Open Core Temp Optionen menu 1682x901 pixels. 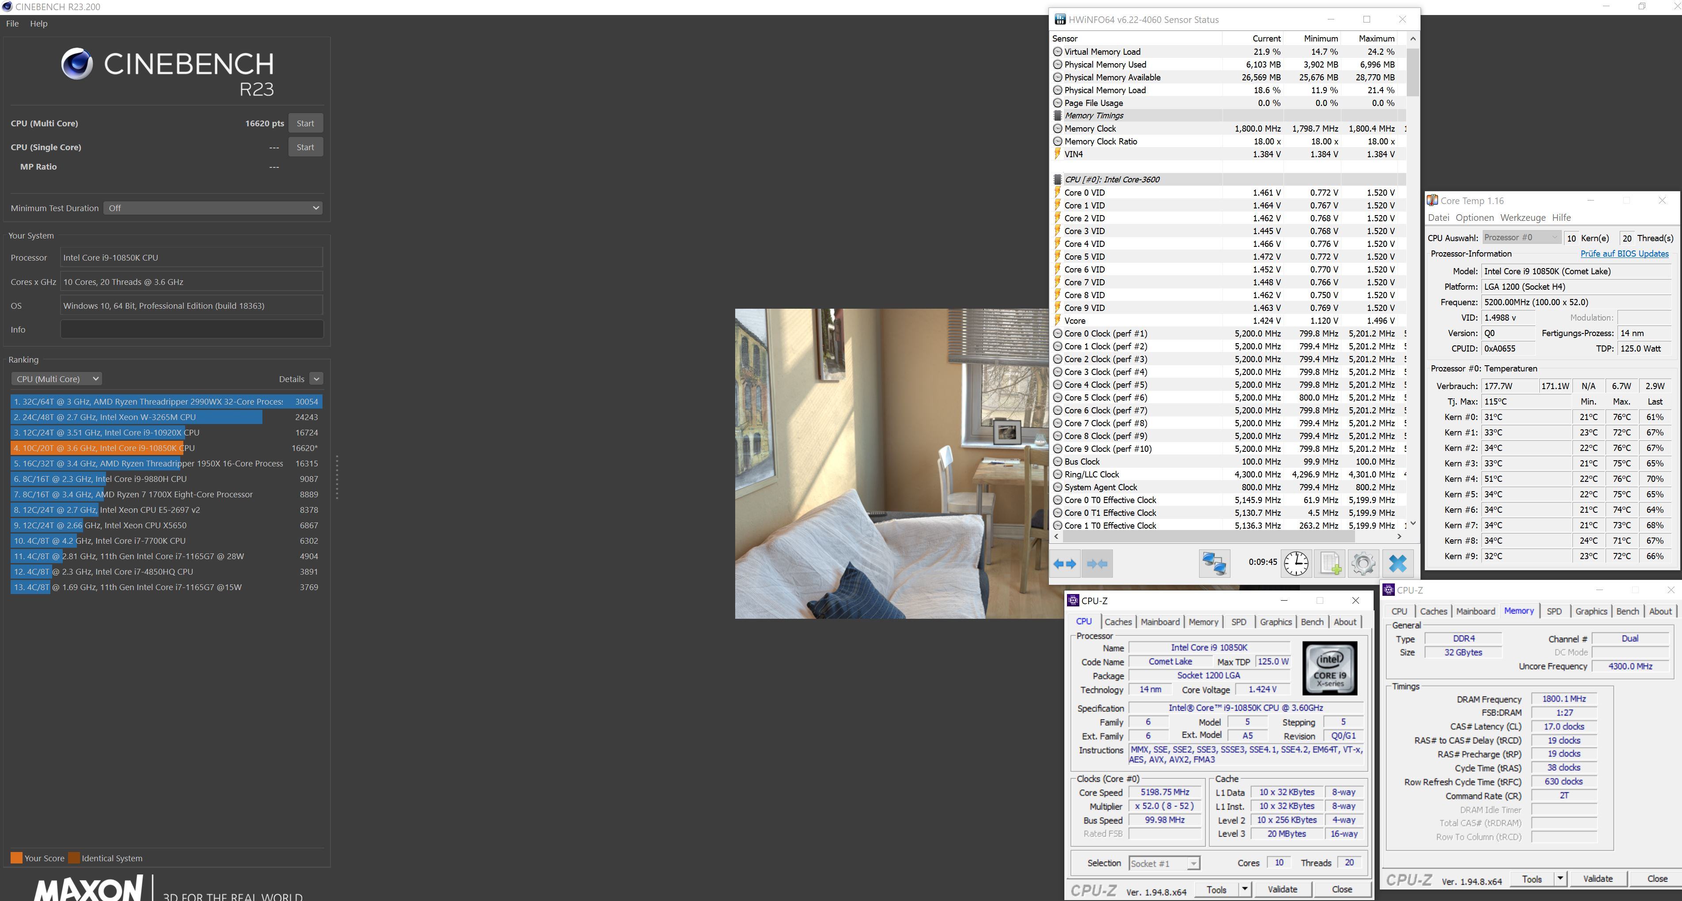pos(1474,217)
